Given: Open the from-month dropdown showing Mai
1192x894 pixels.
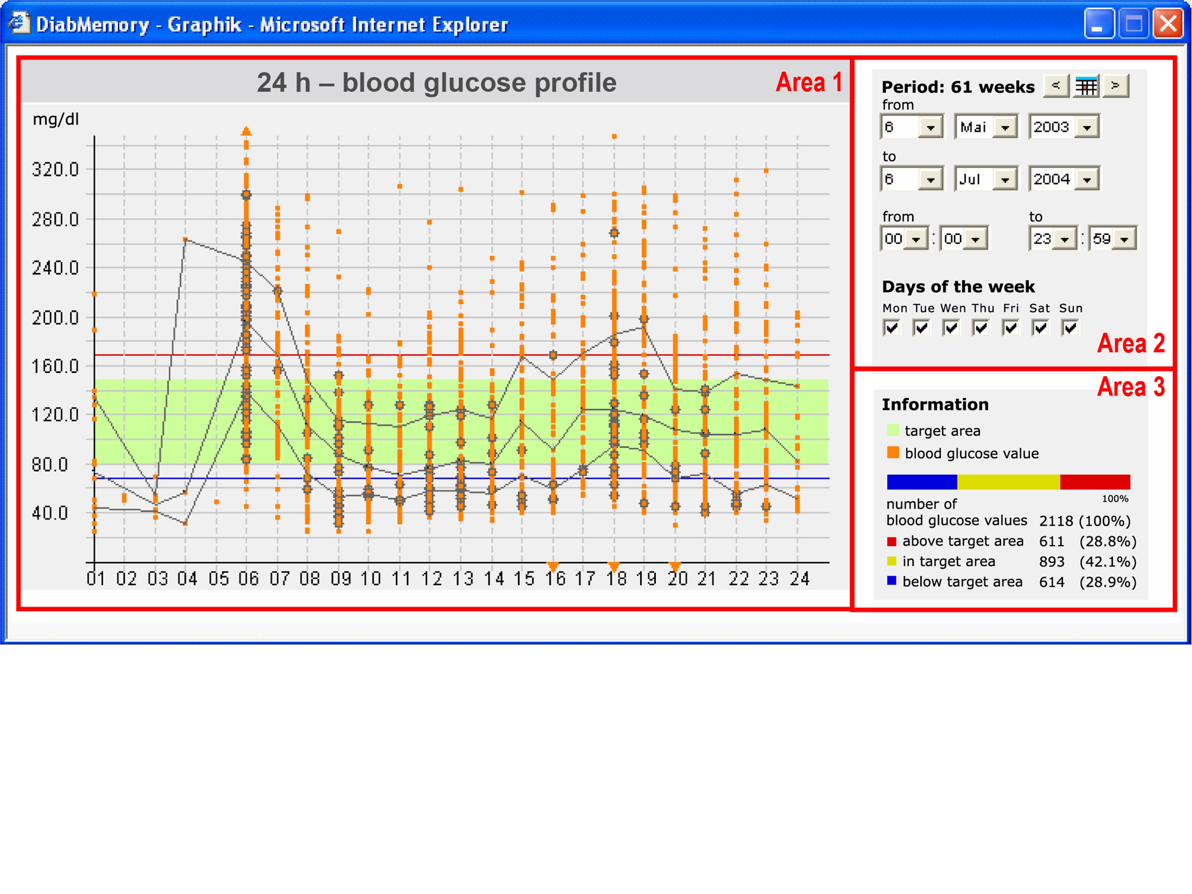Looking at the screenshot, I should click(x=1005, y=128).
